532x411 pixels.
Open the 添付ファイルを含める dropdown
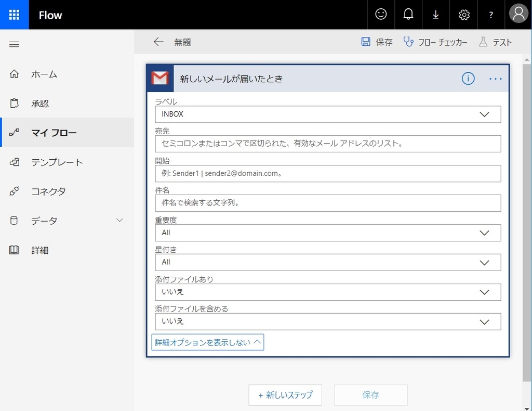pyautogui.click(x=328, y=322)
